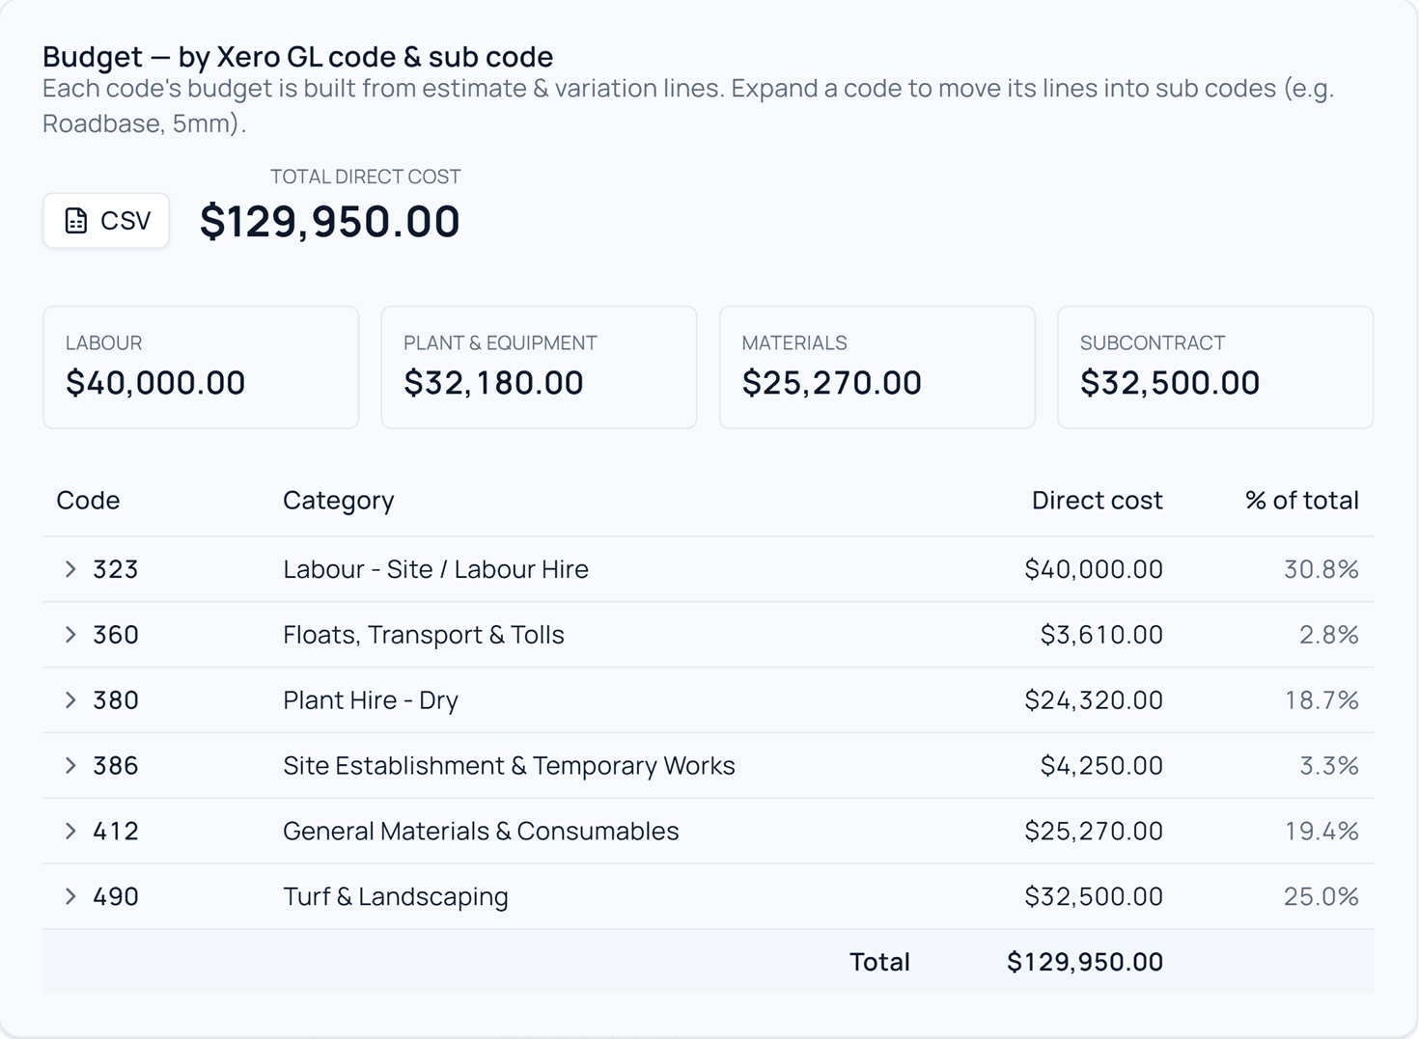Screen dimensions: 1419x1039
Task: Click the CSV file icon
Action: 76,221
